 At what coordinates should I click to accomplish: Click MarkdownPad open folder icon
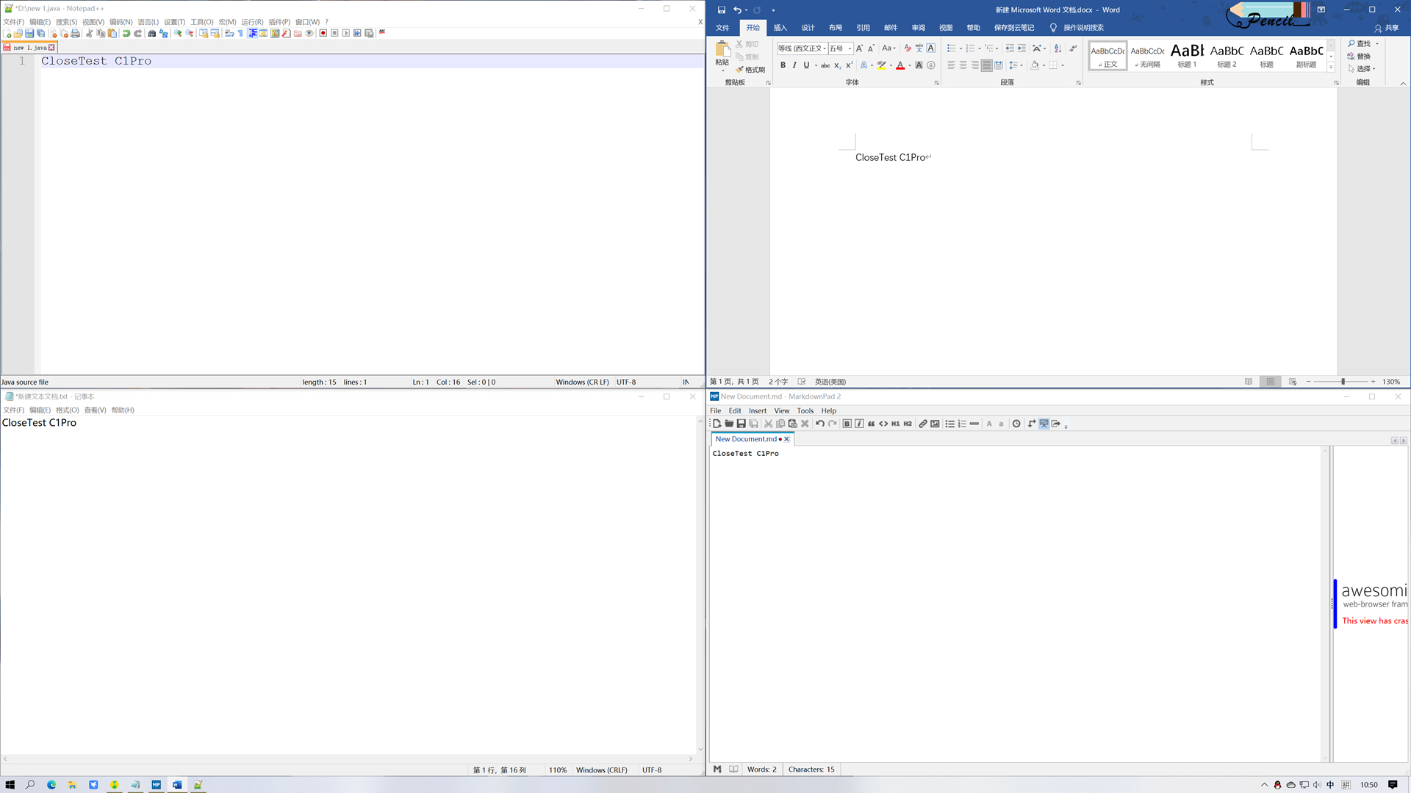(729, 424)
